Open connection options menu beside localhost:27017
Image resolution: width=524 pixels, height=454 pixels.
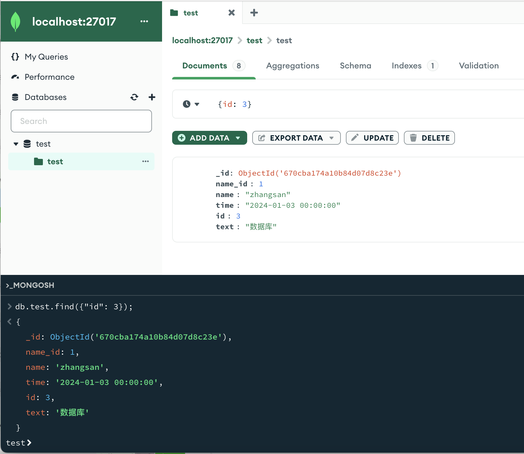point(144,21)
